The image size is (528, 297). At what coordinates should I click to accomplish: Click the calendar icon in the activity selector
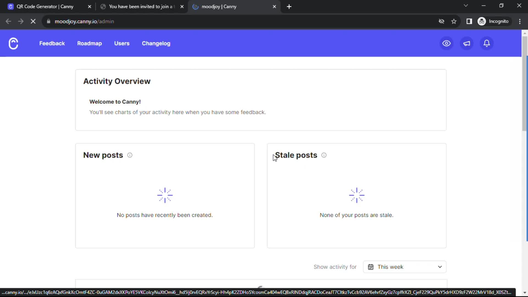click(x=371, y=267)
